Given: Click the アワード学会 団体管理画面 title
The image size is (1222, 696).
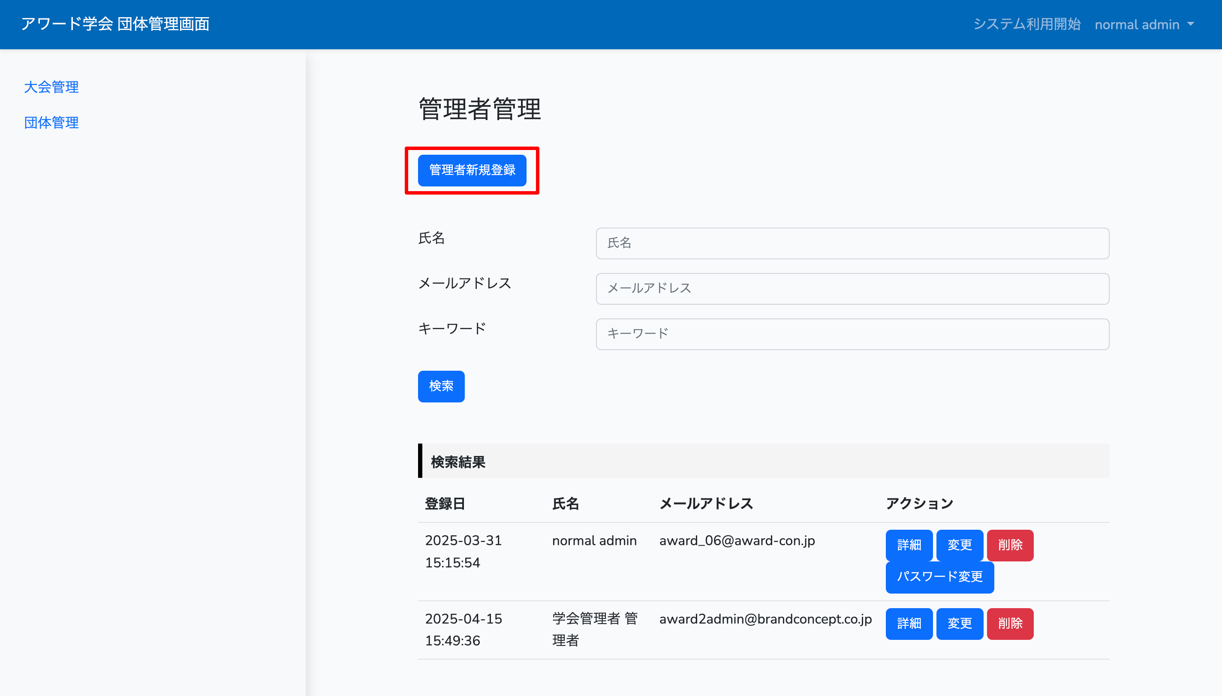Looking at the screenshot, I should (x=115, y=24).
